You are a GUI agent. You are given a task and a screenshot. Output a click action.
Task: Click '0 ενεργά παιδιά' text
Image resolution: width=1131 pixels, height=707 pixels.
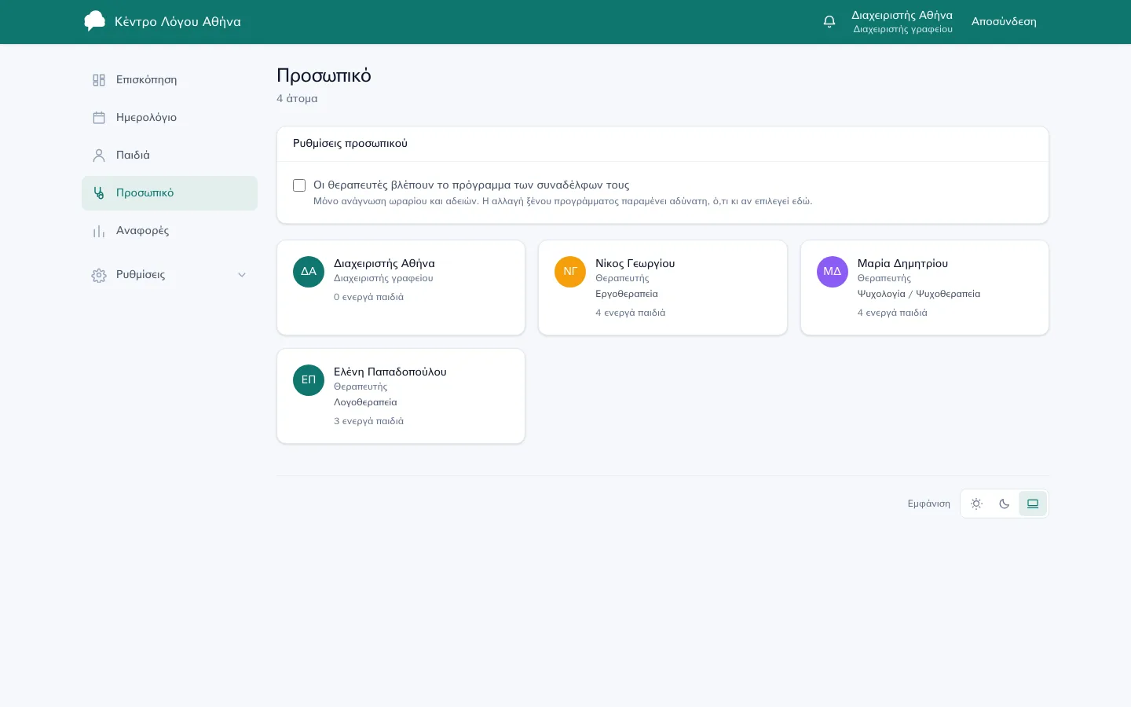click(368, 297)
